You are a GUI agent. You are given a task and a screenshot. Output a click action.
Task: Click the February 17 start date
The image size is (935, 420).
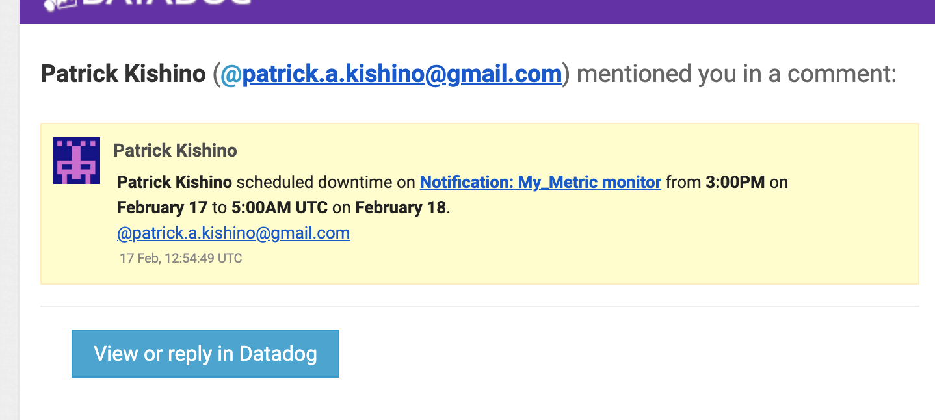coord(163,207)
